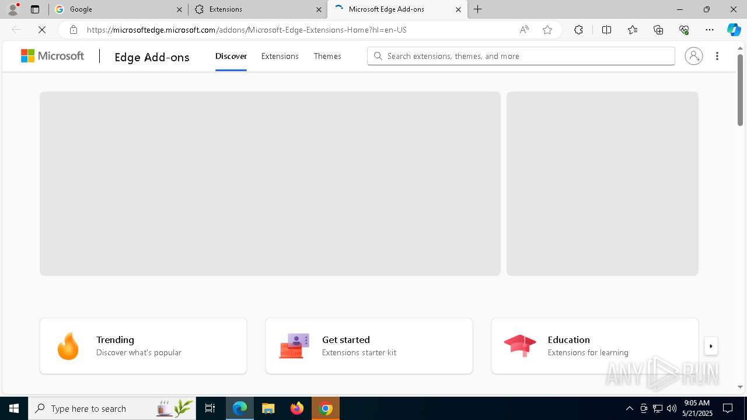The width and height of the screenshot is (747, 420).
Task: Open the Windows Start menu
Action: click(x=14, y=408)
